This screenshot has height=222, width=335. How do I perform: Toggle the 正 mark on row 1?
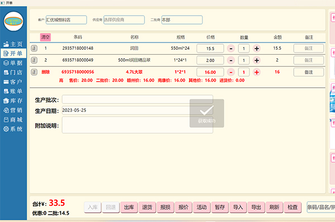(34, 49)
